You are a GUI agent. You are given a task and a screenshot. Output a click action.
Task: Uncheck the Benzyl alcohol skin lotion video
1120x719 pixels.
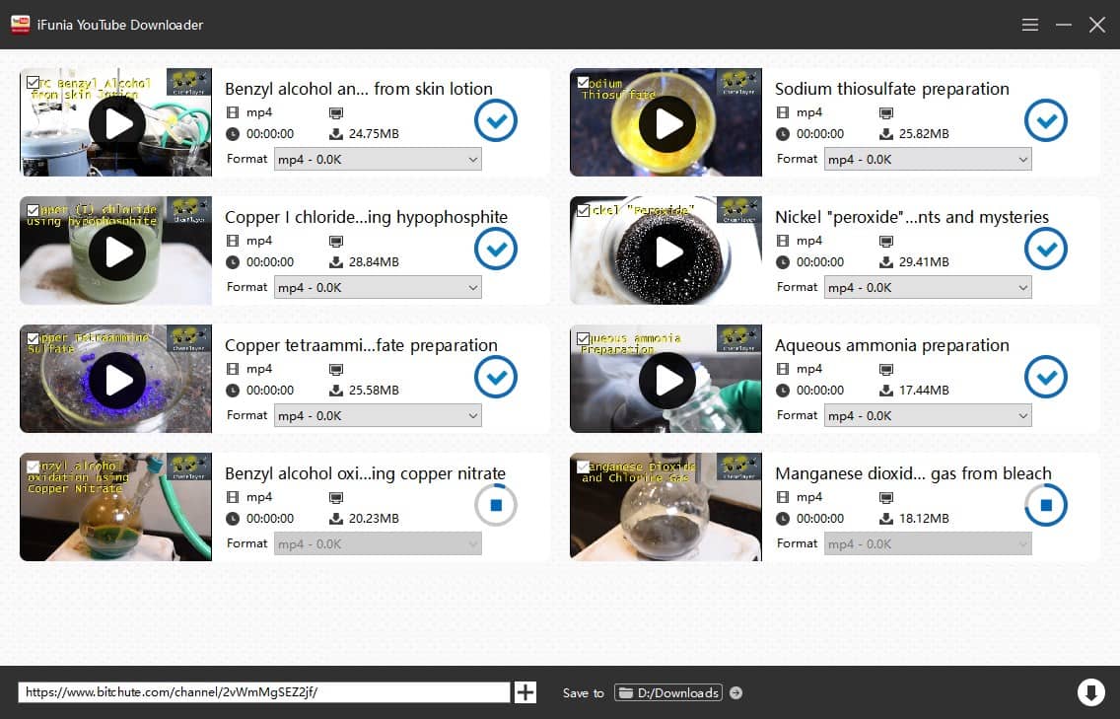pos(34,82)
